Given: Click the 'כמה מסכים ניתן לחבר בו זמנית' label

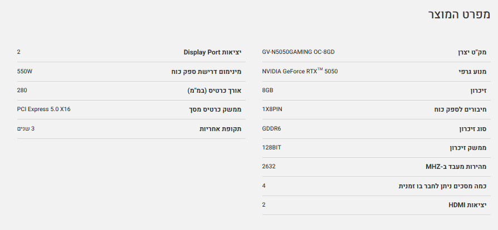Looking at the screenshot, I should click(442, 186).
